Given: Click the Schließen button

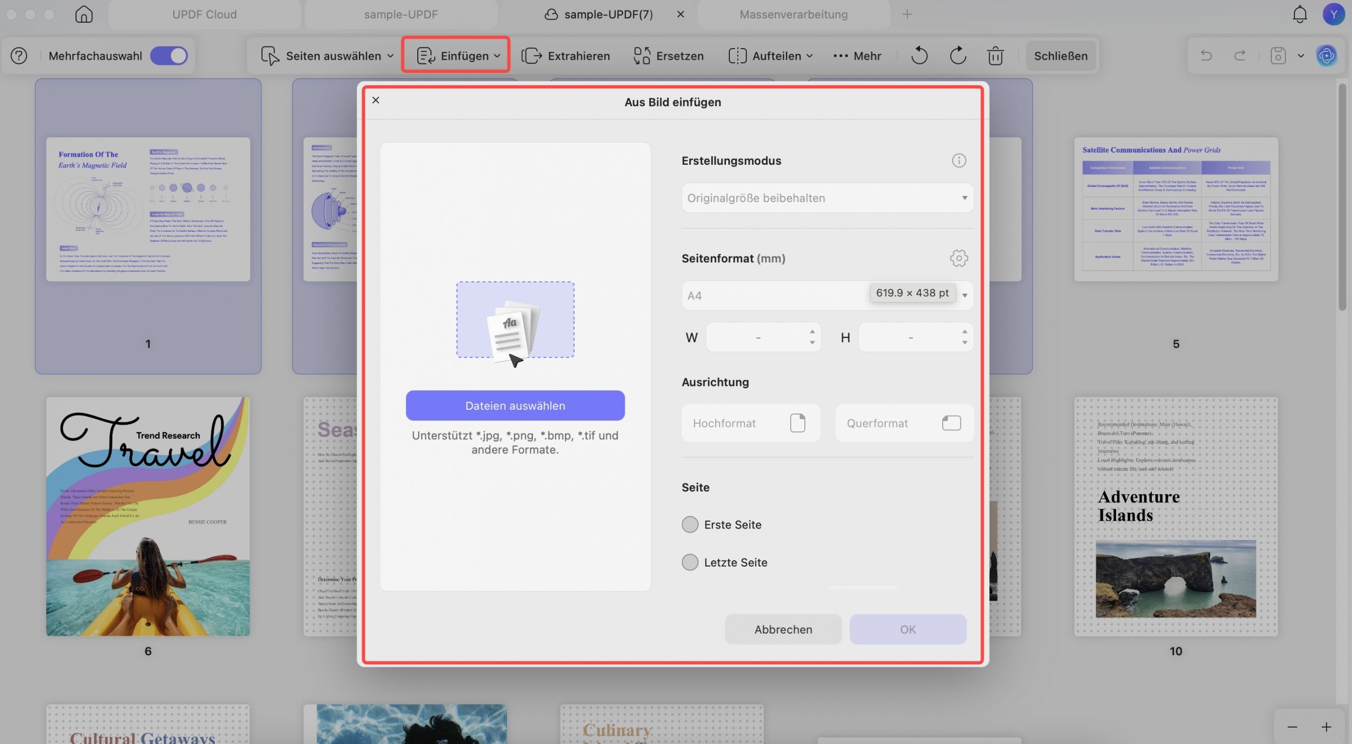Looking at the screenshot, I should pyautogui.click(x=1060, y=56).
